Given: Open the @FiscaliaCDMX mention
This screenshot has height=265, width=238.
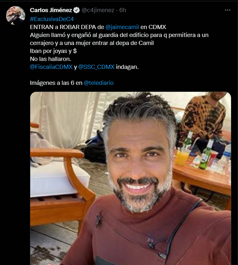Looking at the screenshot, I should (51, 67).
